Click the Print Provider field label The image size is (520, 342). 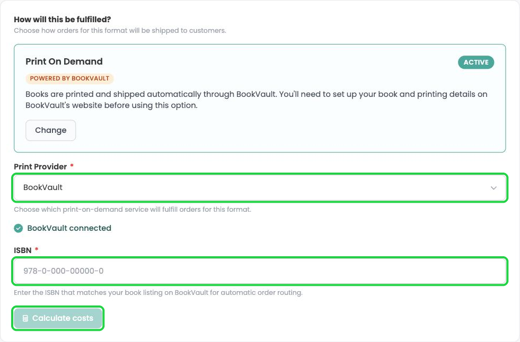pyautogui.click(x=40, y=167)
